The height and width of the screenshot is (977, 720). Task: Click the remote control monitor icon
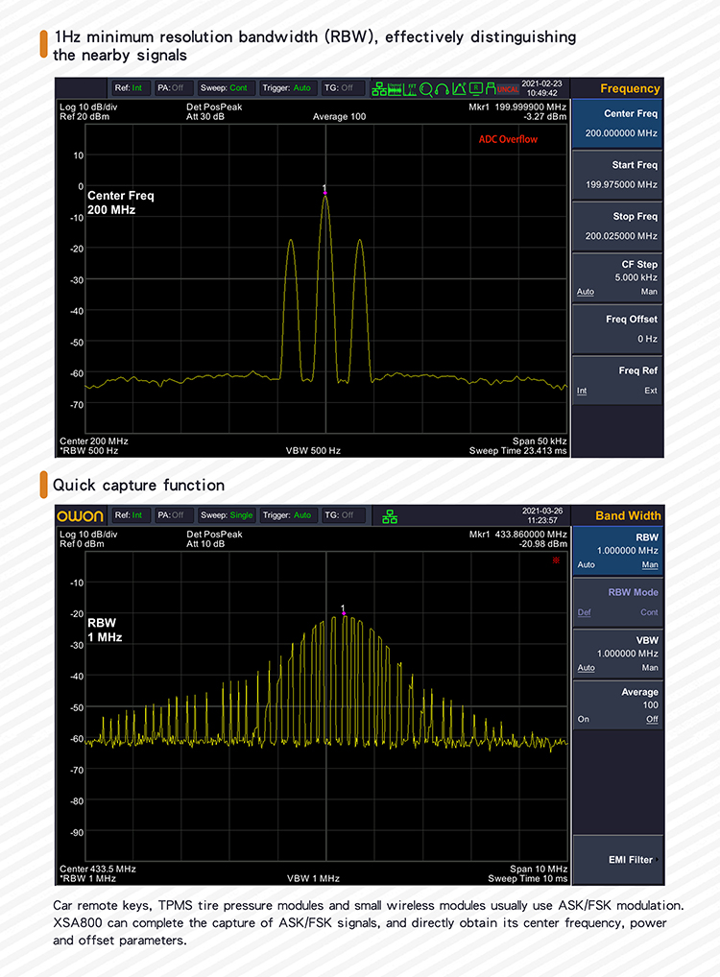[x=474, y=88]
